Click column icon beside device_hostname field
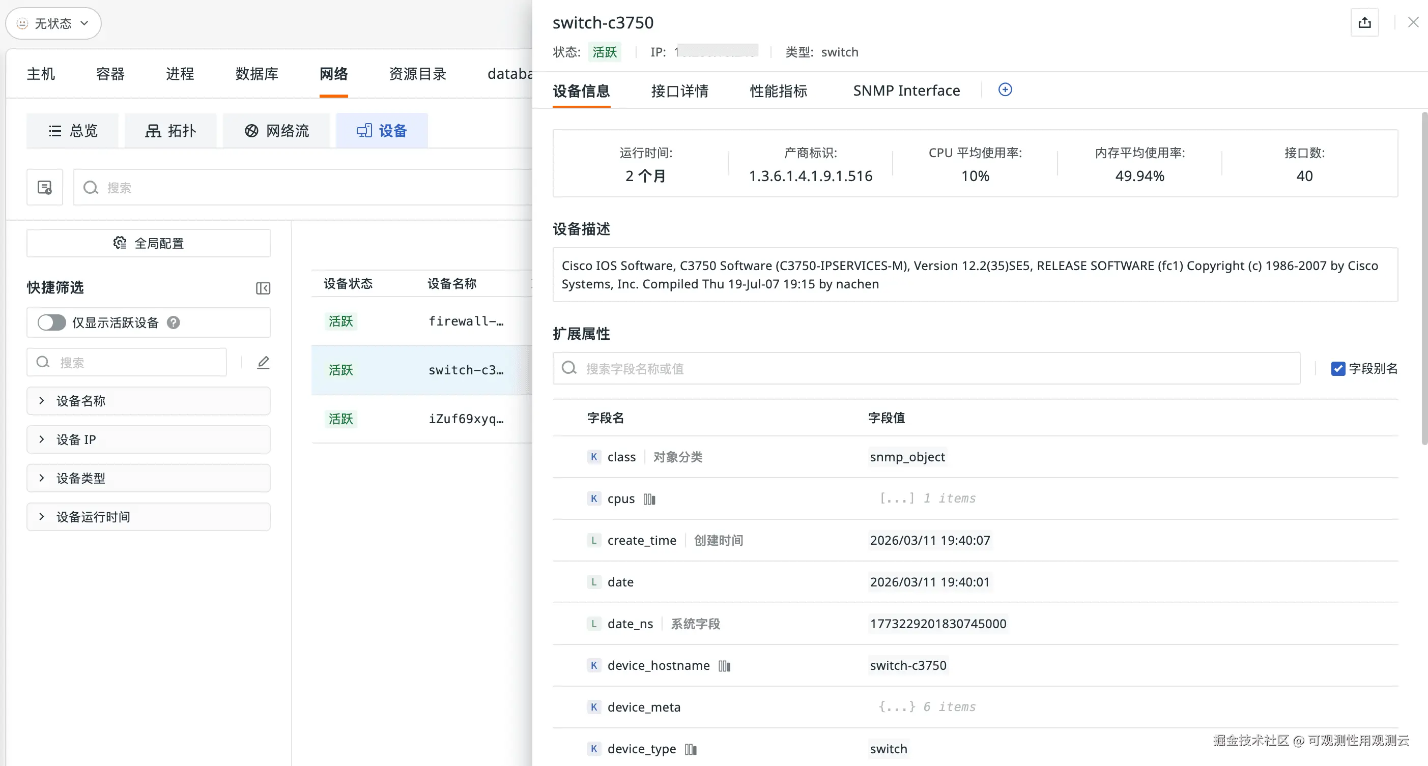This screenshot has height=766, width=1428. (x=724, y=666)
